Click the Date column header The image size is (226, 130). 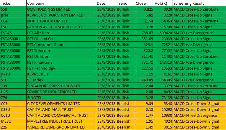pos(106,3)
